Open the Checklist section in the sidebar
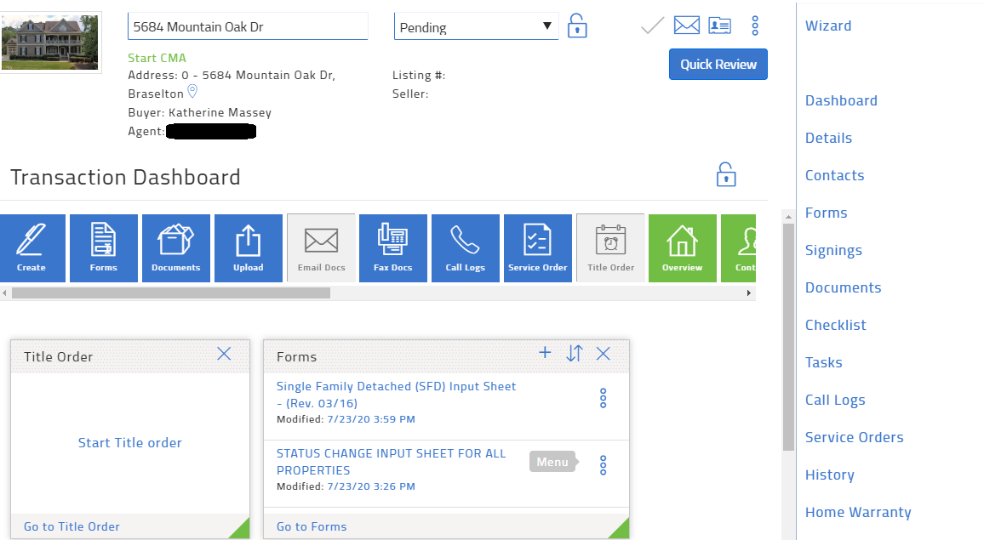The image size is (984, 540). pyautogui.click(x=835, y=325)
